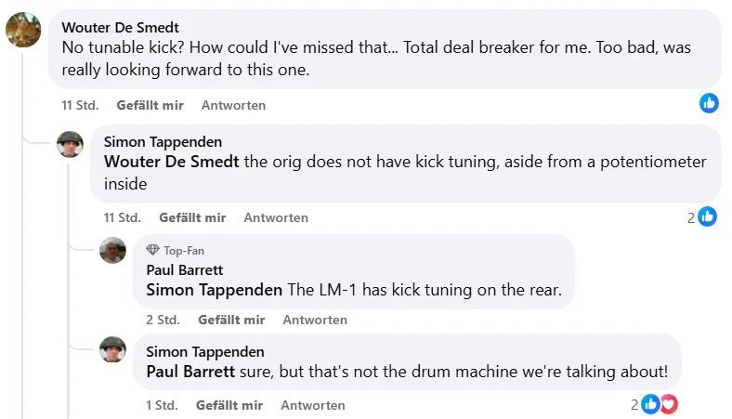Click the 11 Std. timestamp on Wouter's comment
The height and width of the screenshot is (419, 732).
coord(80,105)
